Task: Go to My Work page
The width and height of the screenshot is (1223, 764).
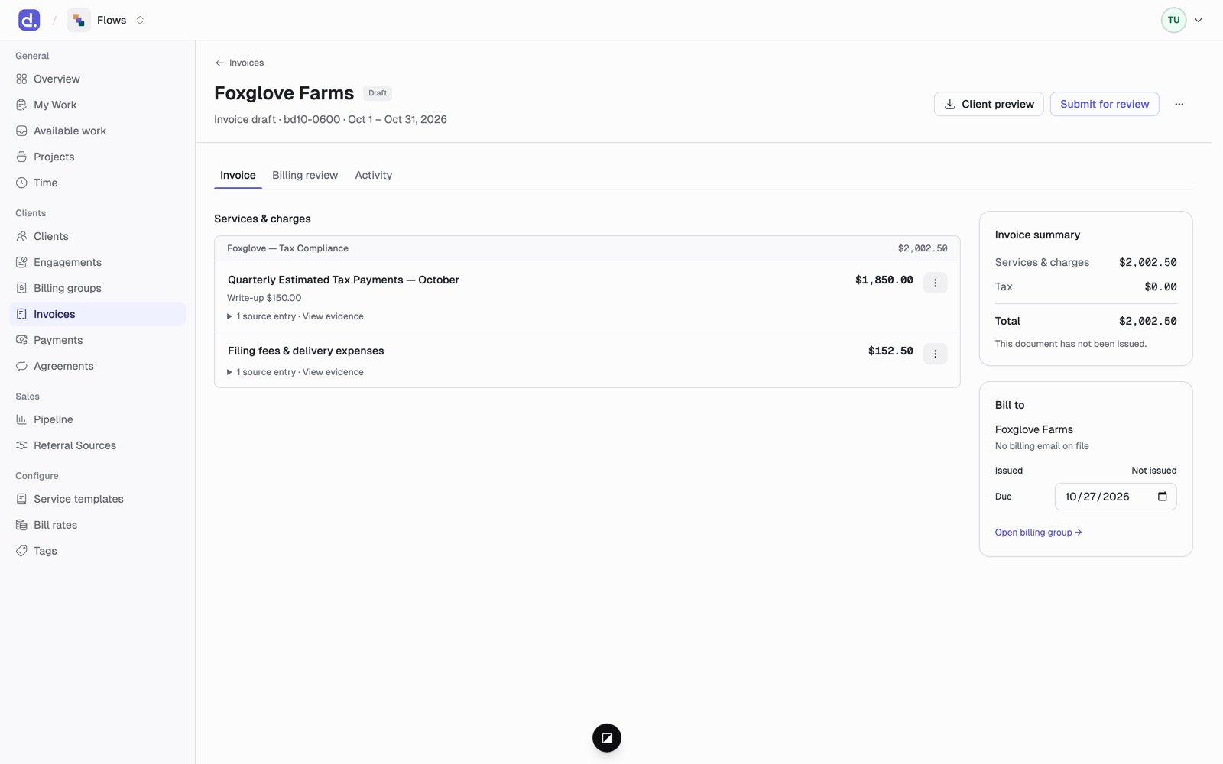Action: tap(97, 105)
